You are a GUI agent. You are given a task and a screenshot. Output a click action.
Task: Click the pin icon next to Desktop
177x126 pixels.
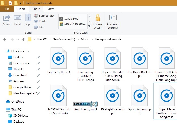(x=39, y=57)
